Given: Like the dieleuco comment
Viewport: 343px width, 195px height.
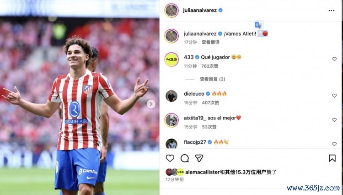Looking at the screenshot, I should pos(334,96).
